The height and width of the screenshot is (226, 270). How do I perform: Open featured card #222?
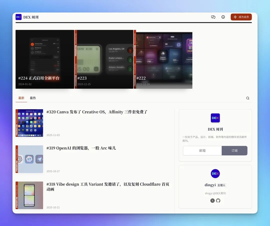click(163, 59)
